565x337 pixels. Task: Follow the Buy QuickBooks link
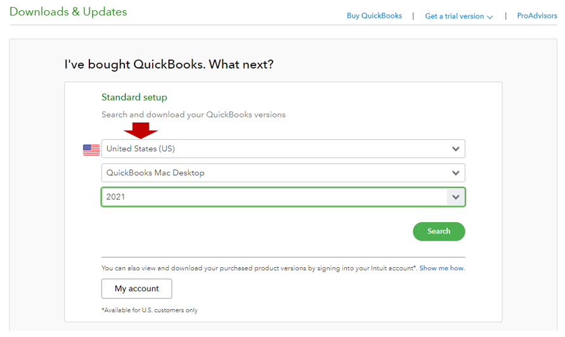point(374,16)
